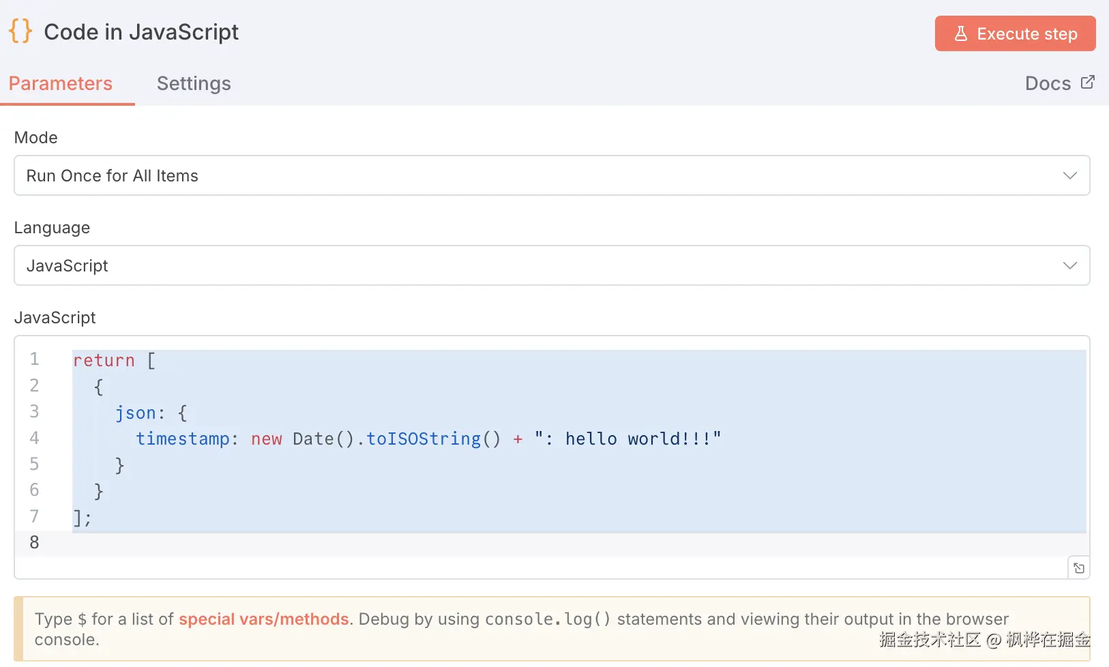This screenshot has height=667, width=1109.
Task: Expand the Mode dropdown chevron
Action: click(1069, 175)
